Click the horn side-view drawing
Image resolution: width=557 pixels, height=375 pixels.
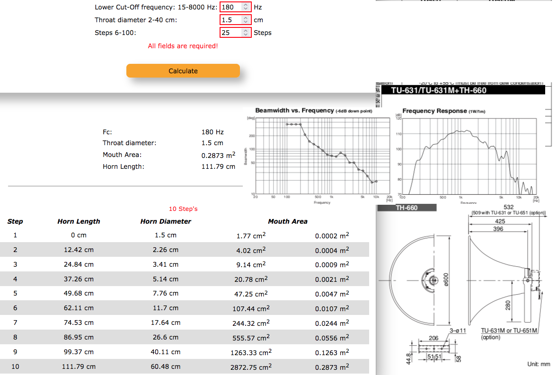[x=504, y=280]
